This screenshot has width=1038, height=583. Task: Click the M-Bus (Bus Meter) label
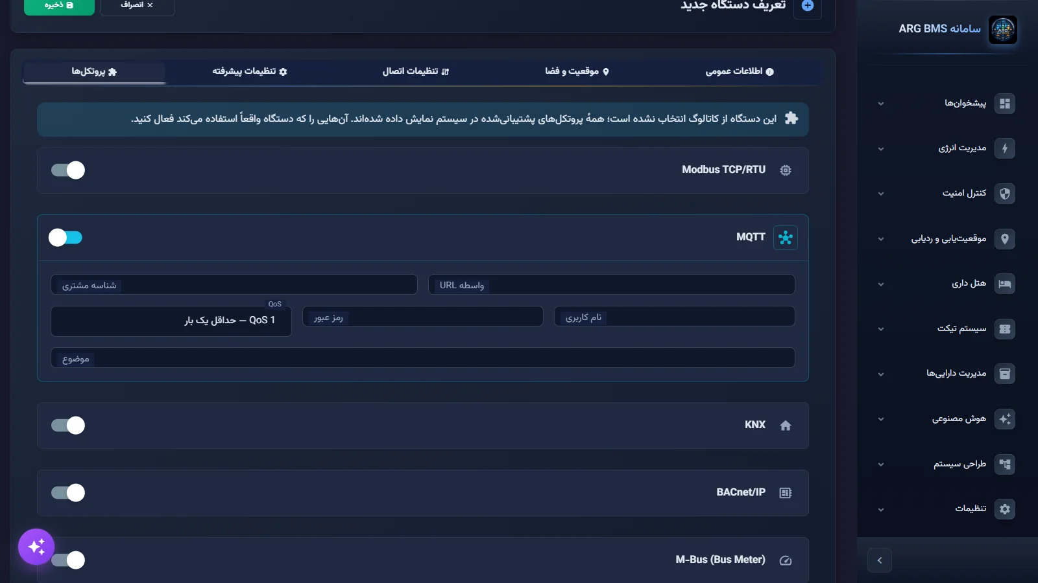[720, 560]
